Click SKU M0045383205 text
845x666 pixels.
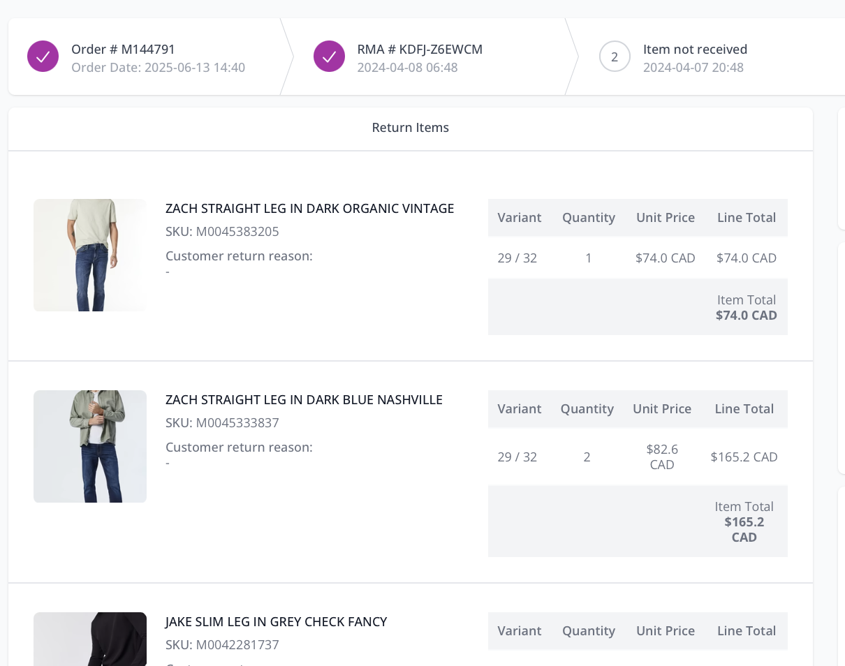(222, 231)
